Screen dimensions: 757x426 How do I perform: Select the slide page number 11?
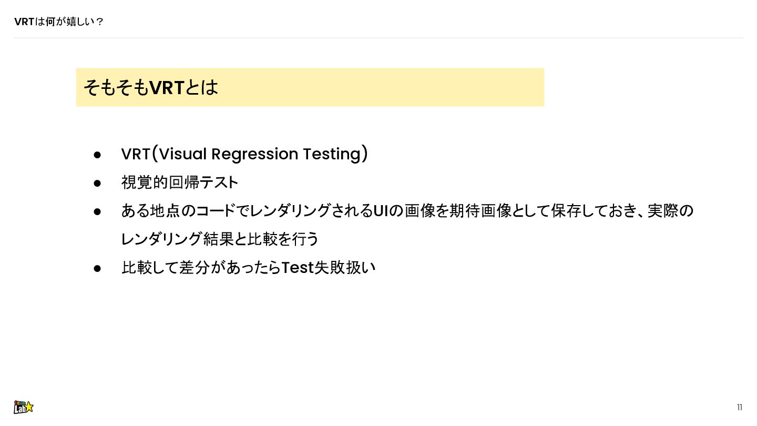(x=740, y=408)
